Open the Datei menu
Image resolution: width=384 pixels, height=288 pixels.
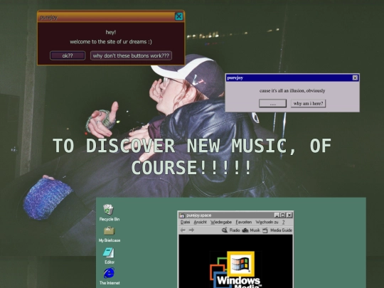click(x=185, y=222)
